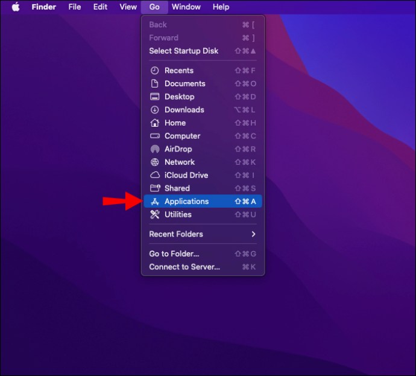The image size is (416, 376).
Task: Click the Home house icon
Action: point(155,123)
